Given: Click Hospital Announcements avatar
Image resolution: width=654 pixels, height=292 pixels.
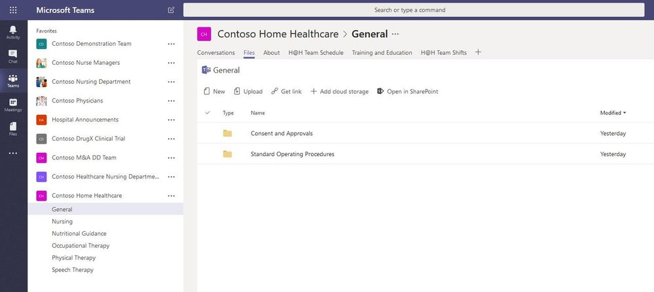Looking at the screenshot, I should tap(41, 120).
